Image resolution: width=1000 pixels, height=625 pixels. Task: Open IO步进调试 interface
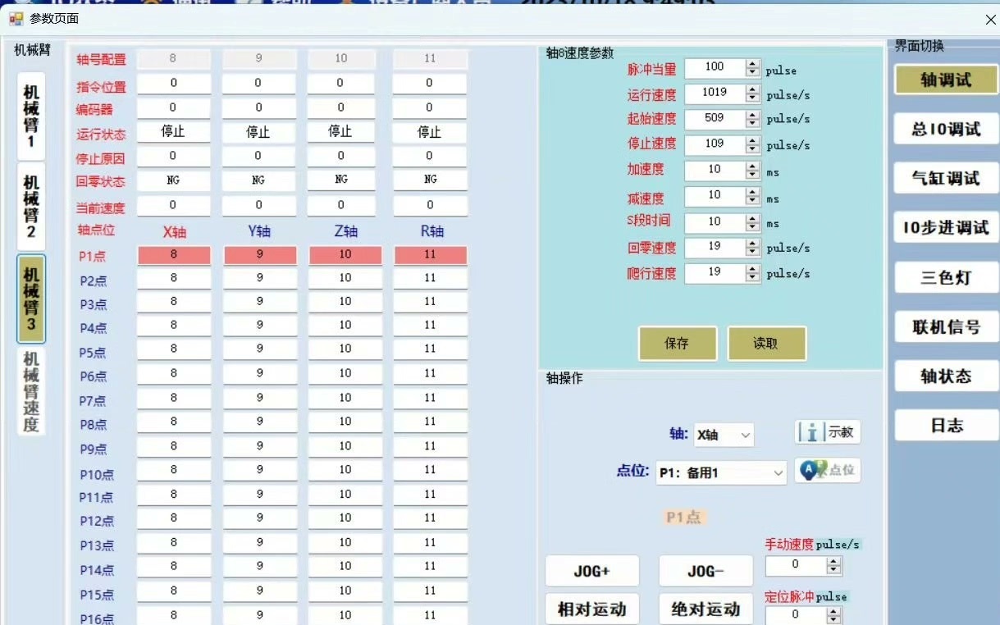coord(946,227)
